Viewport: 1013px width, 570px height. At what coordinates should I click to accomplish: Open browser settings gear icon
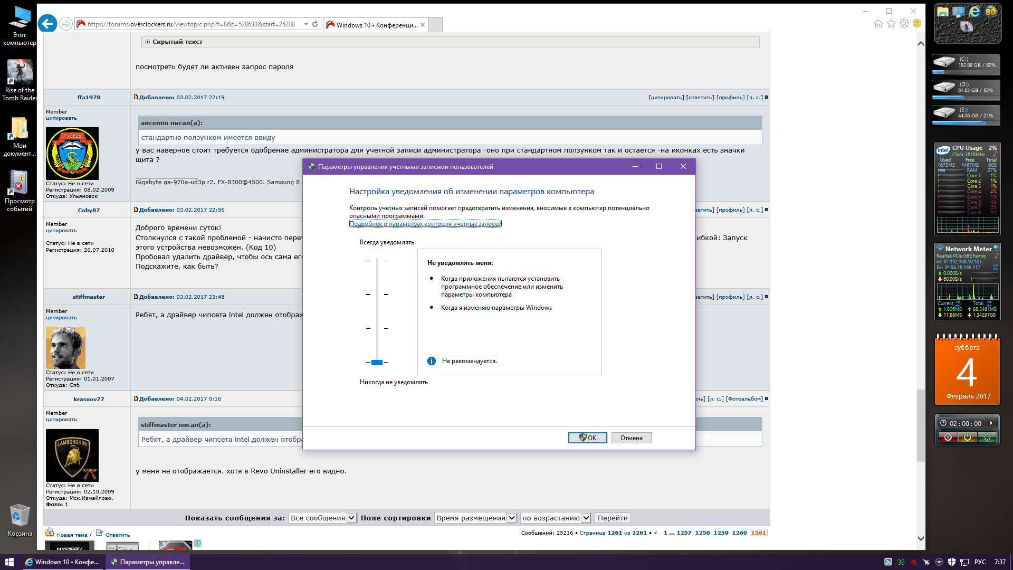click(904, 24)
